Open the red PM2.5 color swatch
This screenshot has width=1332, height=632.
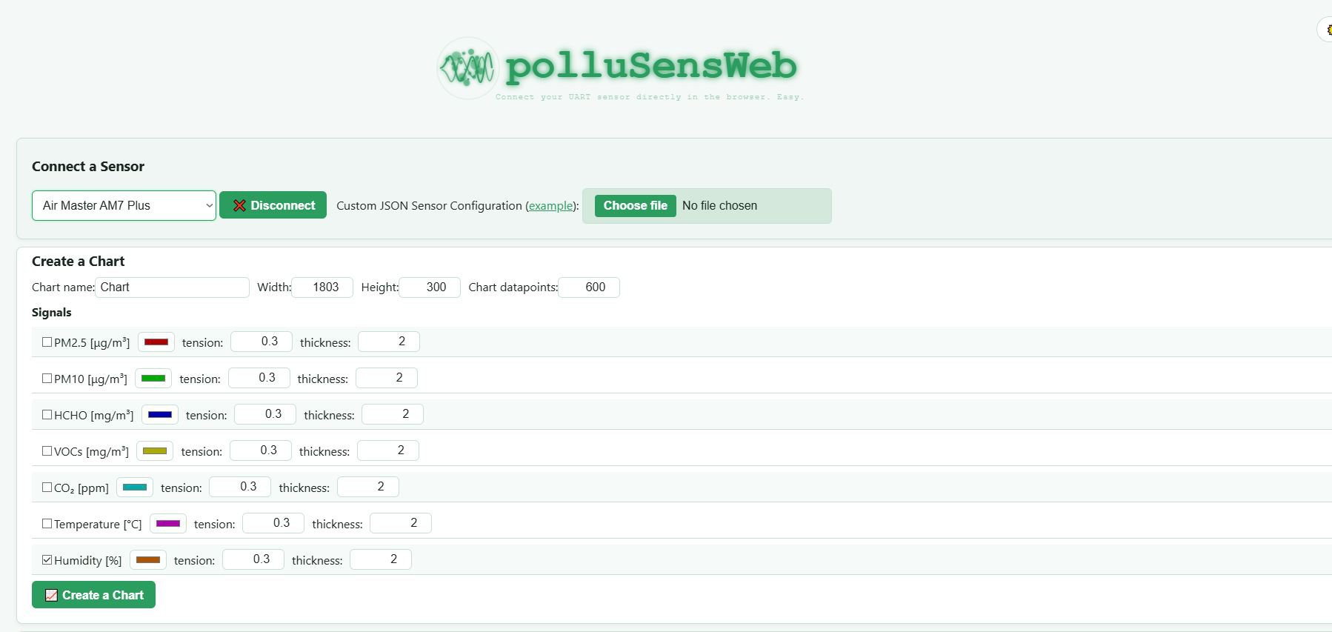[156, 342]
